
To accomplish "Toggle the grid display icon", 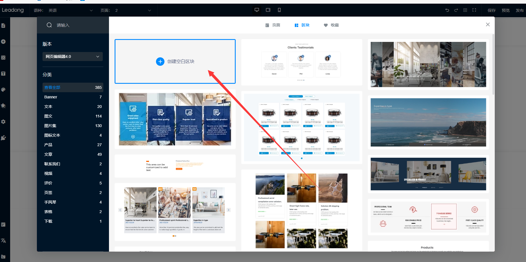I will tap(465, 10).
